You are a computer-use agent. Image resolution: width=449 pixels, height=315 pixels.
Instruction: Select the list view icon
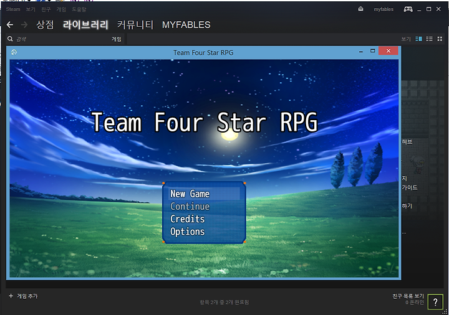(429, 39)
